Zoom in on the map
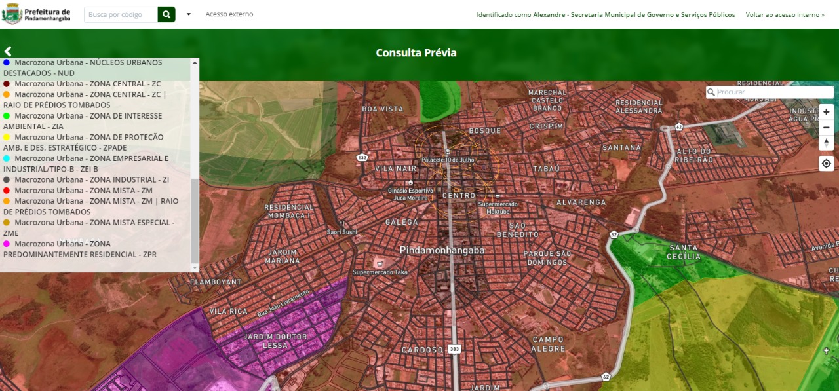The image size is (839, 391). pos(826,112)
